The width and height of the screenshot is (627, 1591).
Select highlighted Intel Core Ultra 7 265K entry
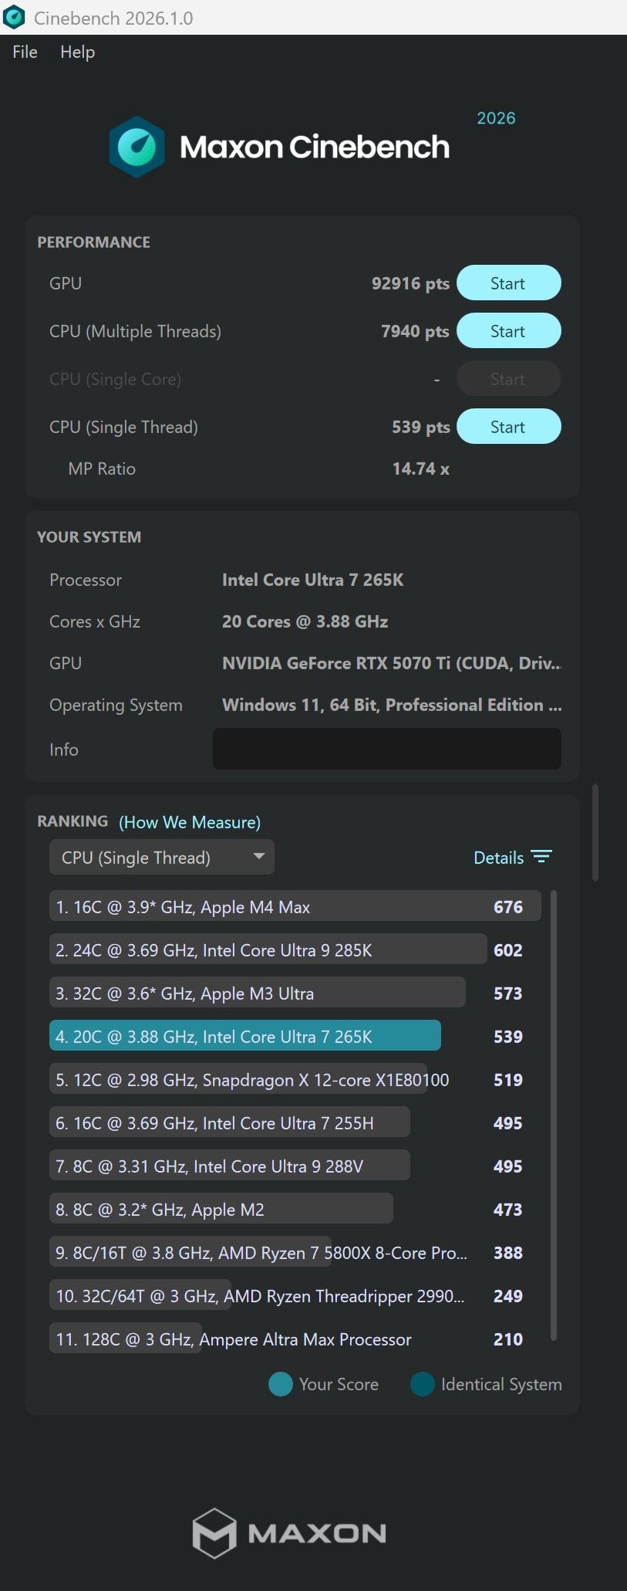245,1037
